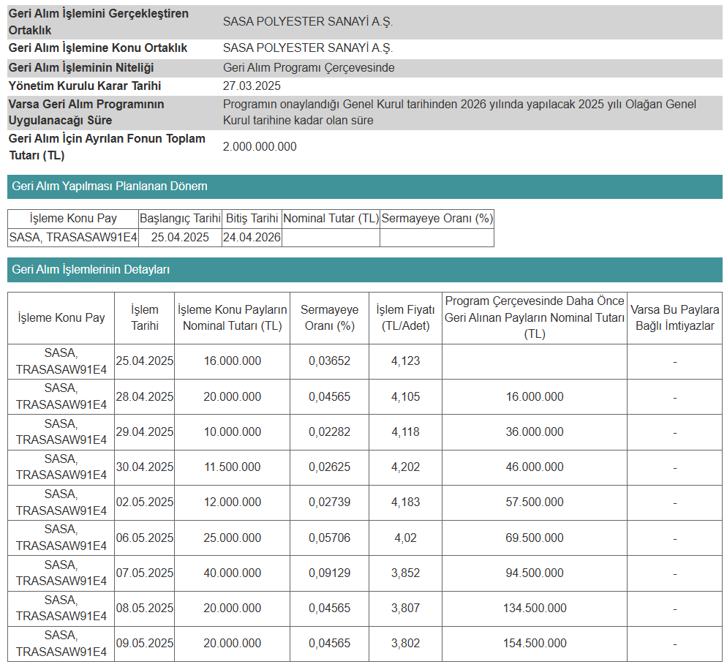
Task: Click the transaction price 4,123 cell
Action: coord(405,361)
